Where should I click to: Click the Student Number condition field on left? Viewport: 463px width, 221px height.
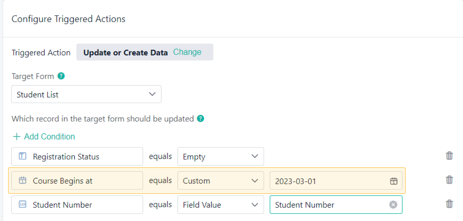(77, 205)
